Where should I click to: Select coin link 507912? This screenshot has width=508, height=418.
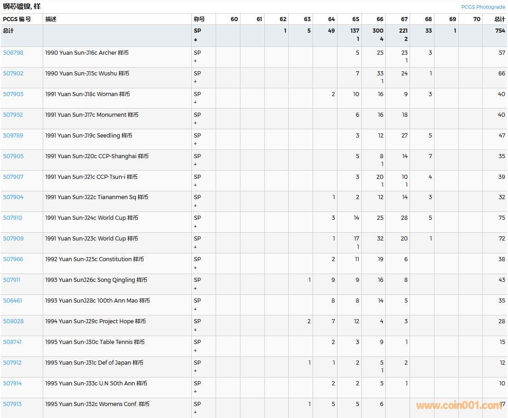coord(12,363)
